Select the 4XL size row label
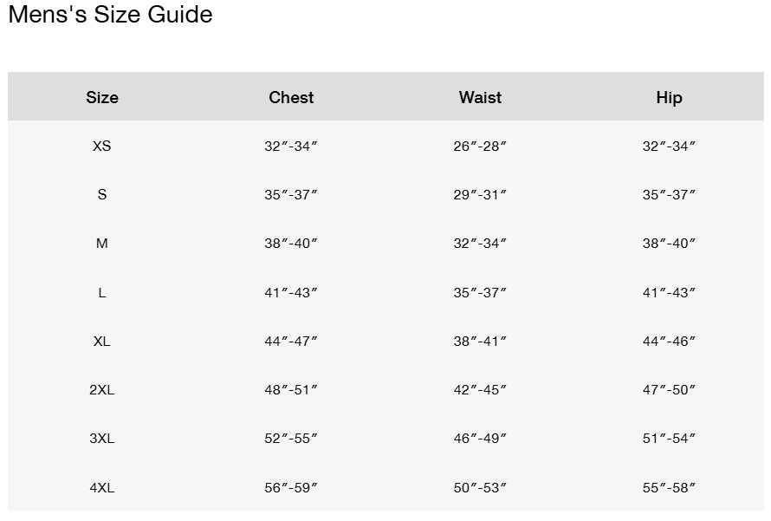 pos(102,488)
